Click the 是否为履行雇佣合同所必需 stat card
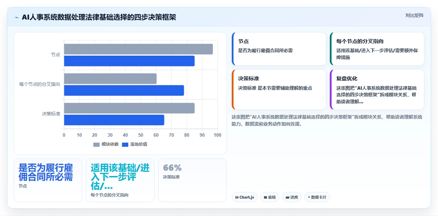 point(48,180)
